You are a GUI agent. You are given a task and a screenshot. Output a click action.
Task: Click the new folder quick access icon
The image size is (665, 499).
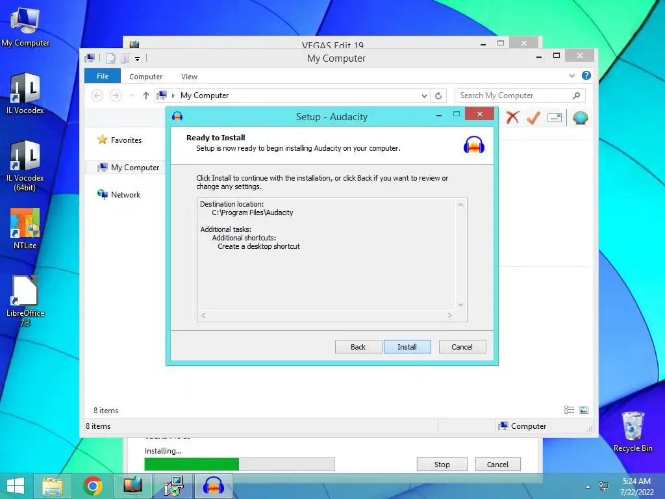coord(125,58)
